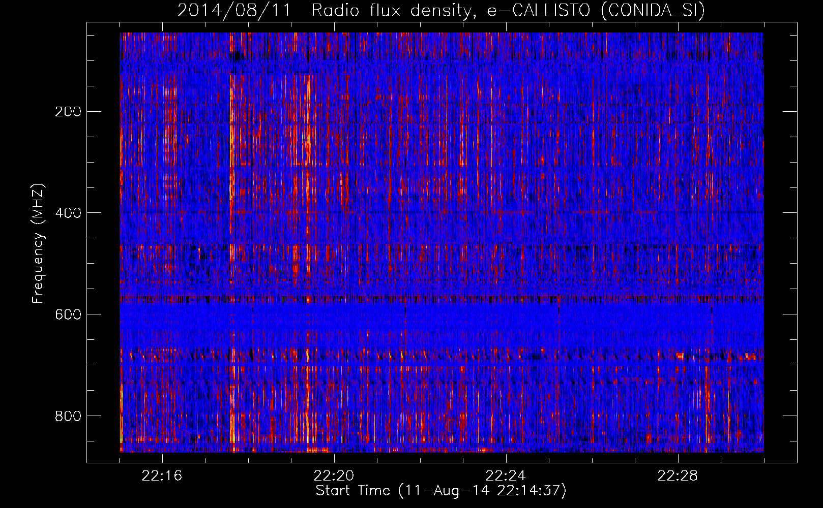Click the 22:24 time tick label
Screen dimensions: 823x508
coord(506,476)
